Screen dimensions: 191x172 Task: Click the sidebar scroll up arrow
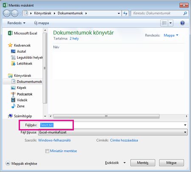click(x=45, y=30)
